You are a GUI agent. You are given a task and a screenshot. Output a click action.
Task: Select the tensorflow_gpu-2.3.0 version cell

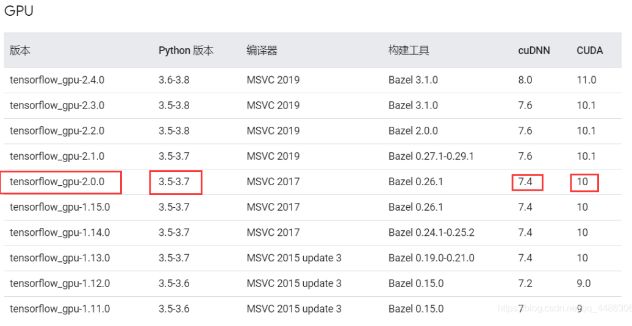(x=57, y=105)
